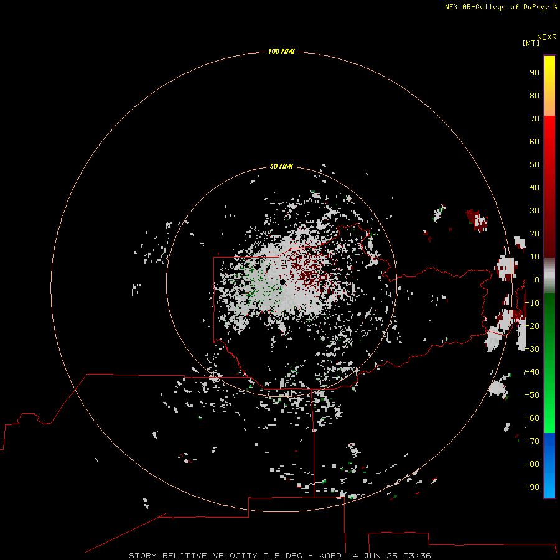Click the bright red segment of the color bar
The height and width of the screenshot is (560, 560).
pyautogui.click(x=549, y=185)
